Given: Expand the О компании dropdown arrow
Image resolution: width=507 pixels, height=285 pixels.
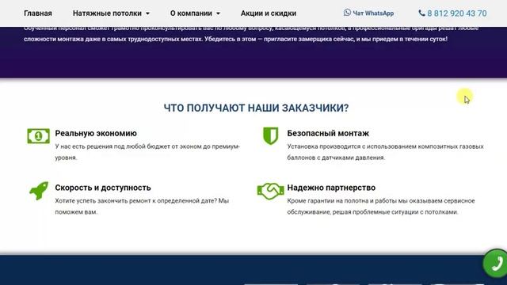Looking at the screenshot, I should pyautogui.click(x=219, y=13).
